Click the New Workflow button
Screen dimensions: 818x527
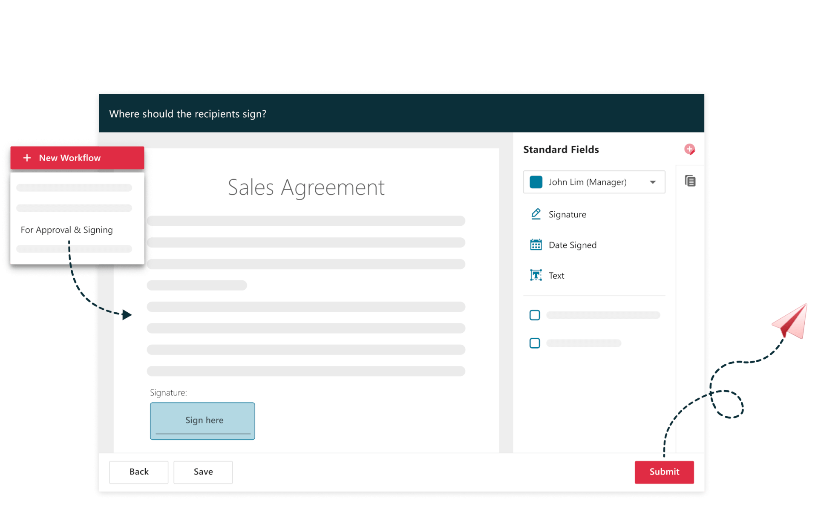click(77, 158)
